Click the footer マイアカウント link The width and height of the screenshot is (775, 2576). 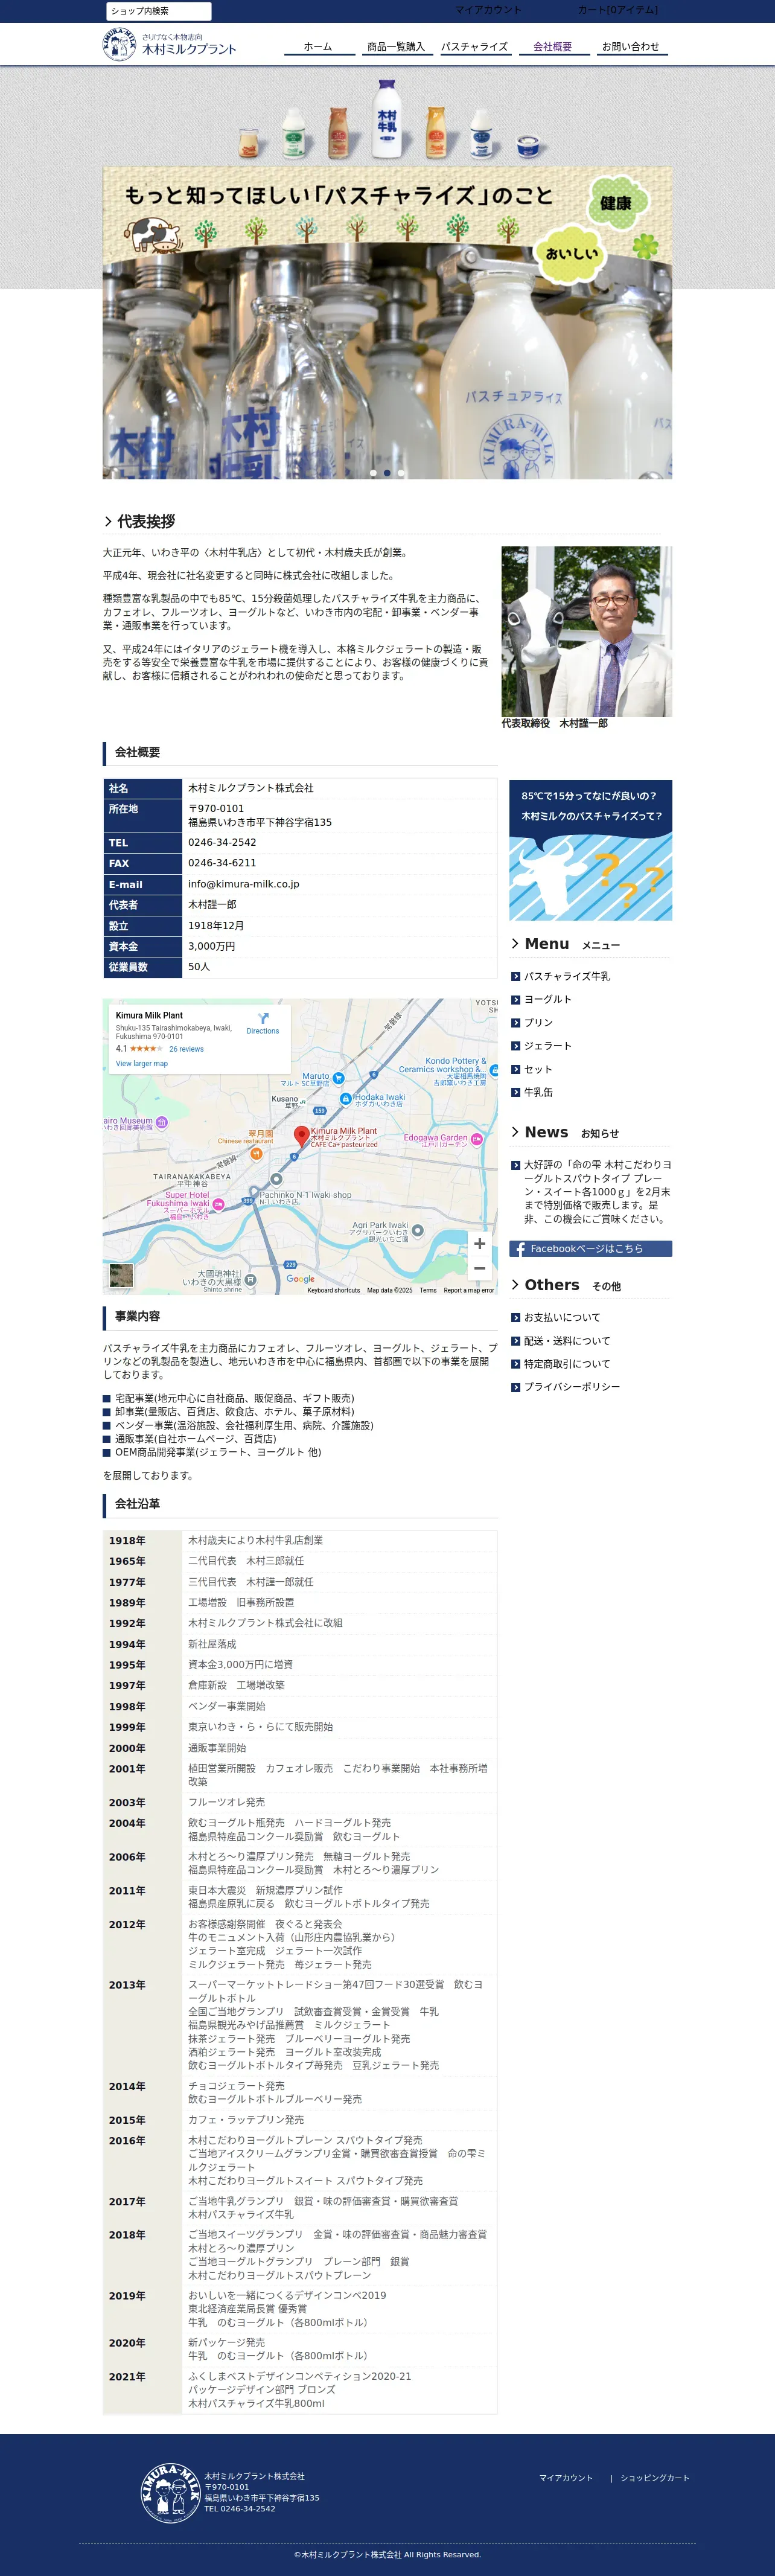coord(566,2478)
